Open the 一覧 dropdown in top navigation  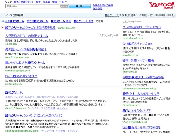(x=63, y=2)
